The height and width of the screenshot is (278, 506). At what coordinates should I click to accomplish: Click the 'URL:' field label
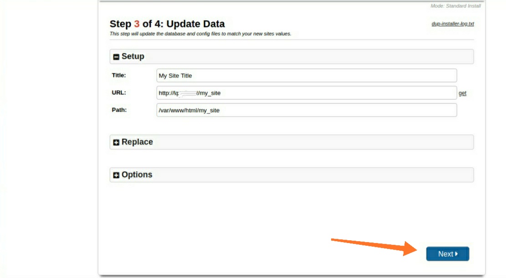click(x=119, y=92)
